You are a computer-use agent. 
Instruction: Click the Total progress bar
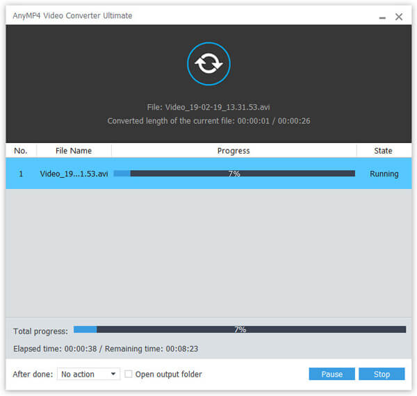(x=240, y=329)
